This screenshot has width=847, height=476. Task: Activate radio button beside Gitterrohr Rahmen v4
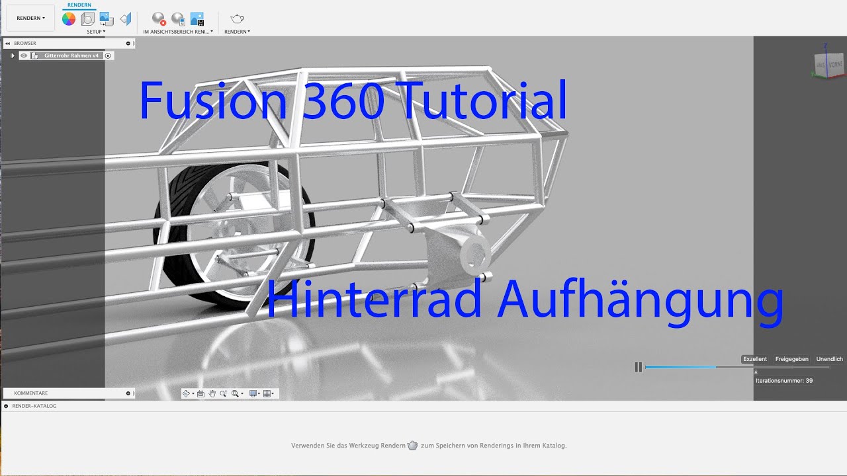pos(108,56)
